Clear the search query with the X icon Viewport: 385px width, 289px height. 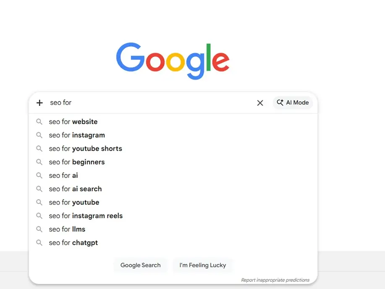click(x=260, y=102)
